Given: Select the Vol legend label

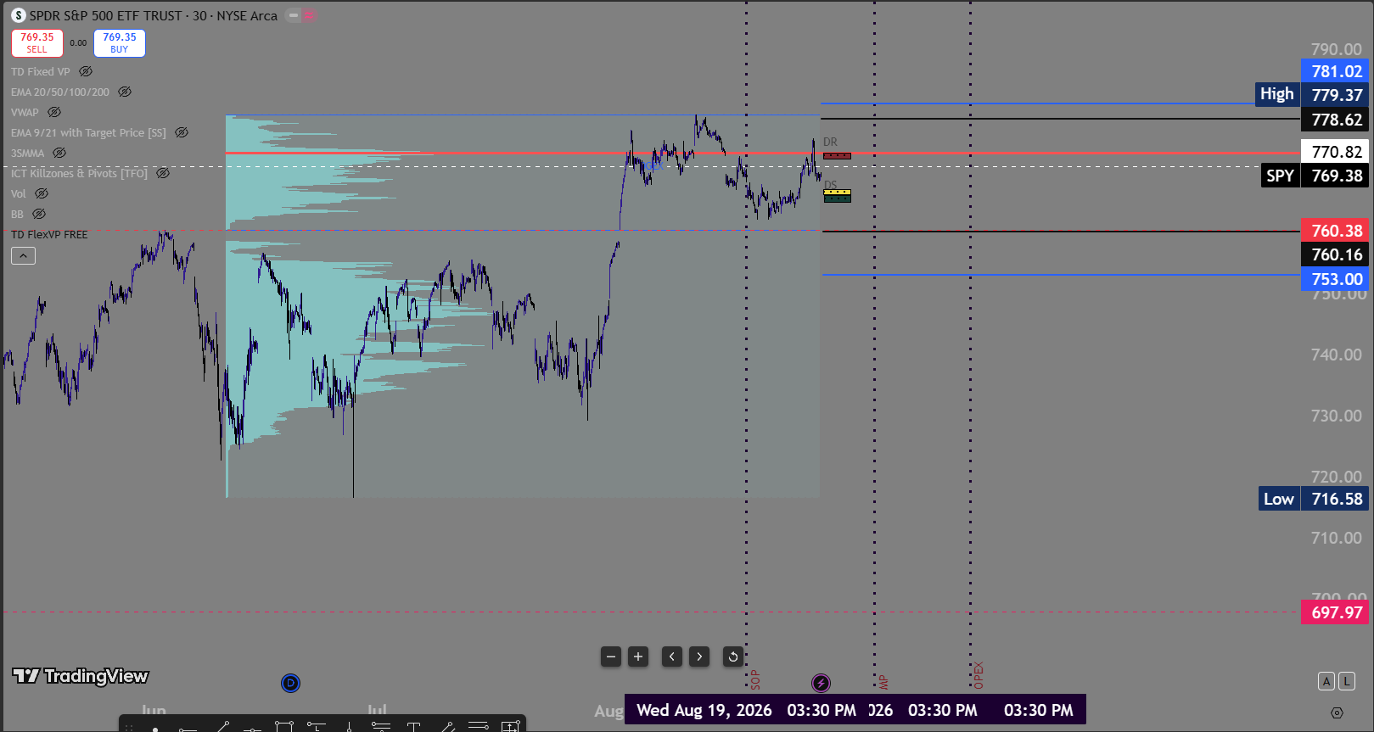Looking at the screenshot, I should point(19,193).
